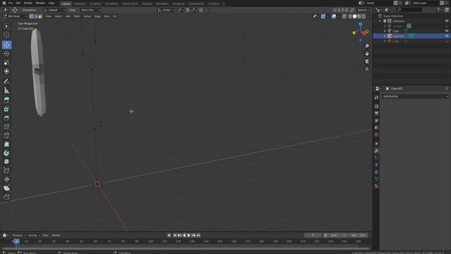This screenshot has height=254, width=451.
Task: Select the Shrink/Fatten tool
Action: (x=6, y=179)
